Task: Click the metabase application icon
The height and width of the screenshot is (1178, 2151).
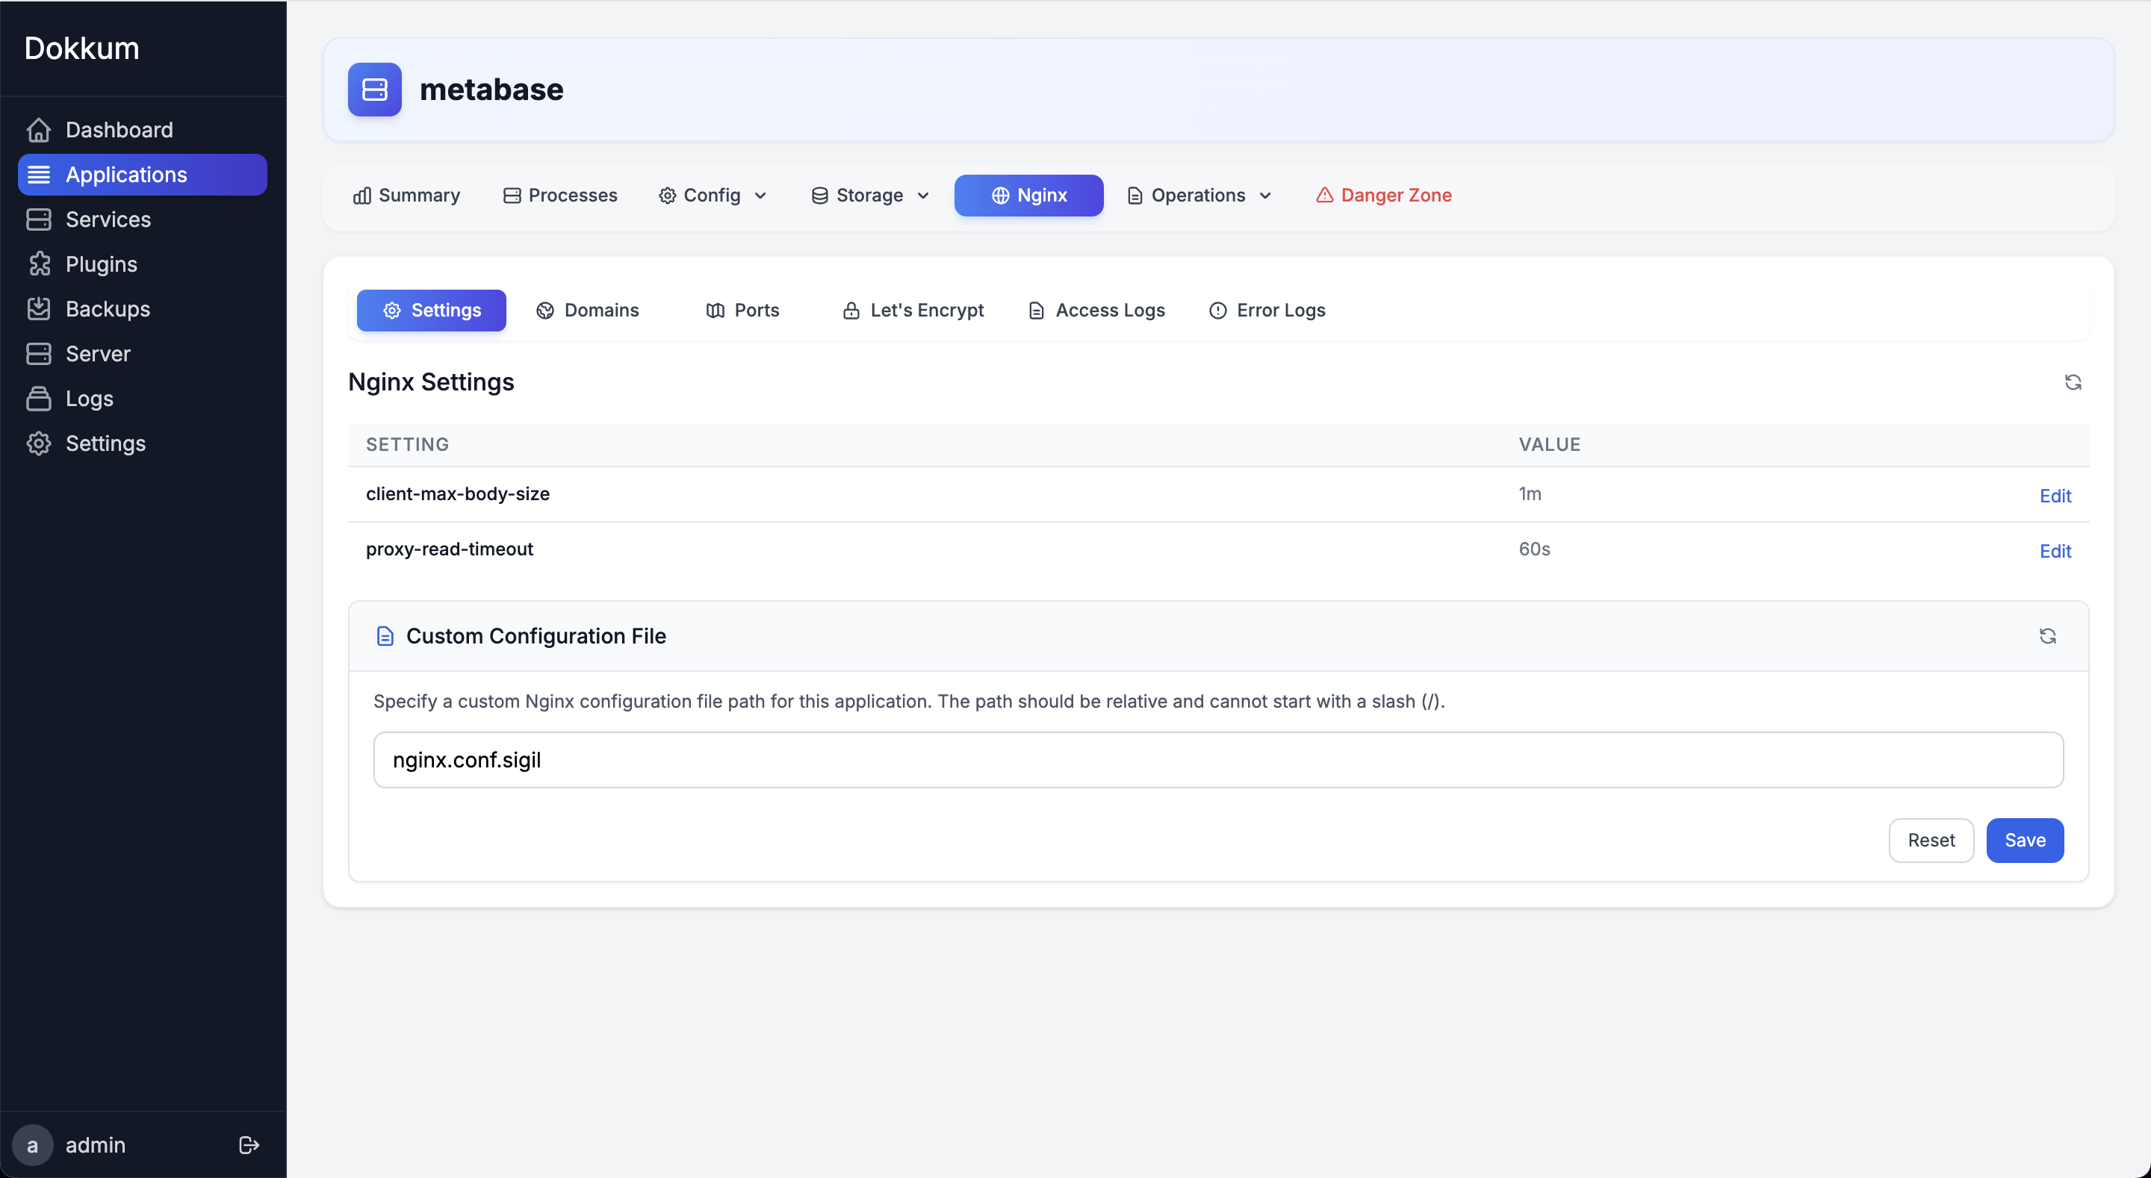Action: coord(374,90)
